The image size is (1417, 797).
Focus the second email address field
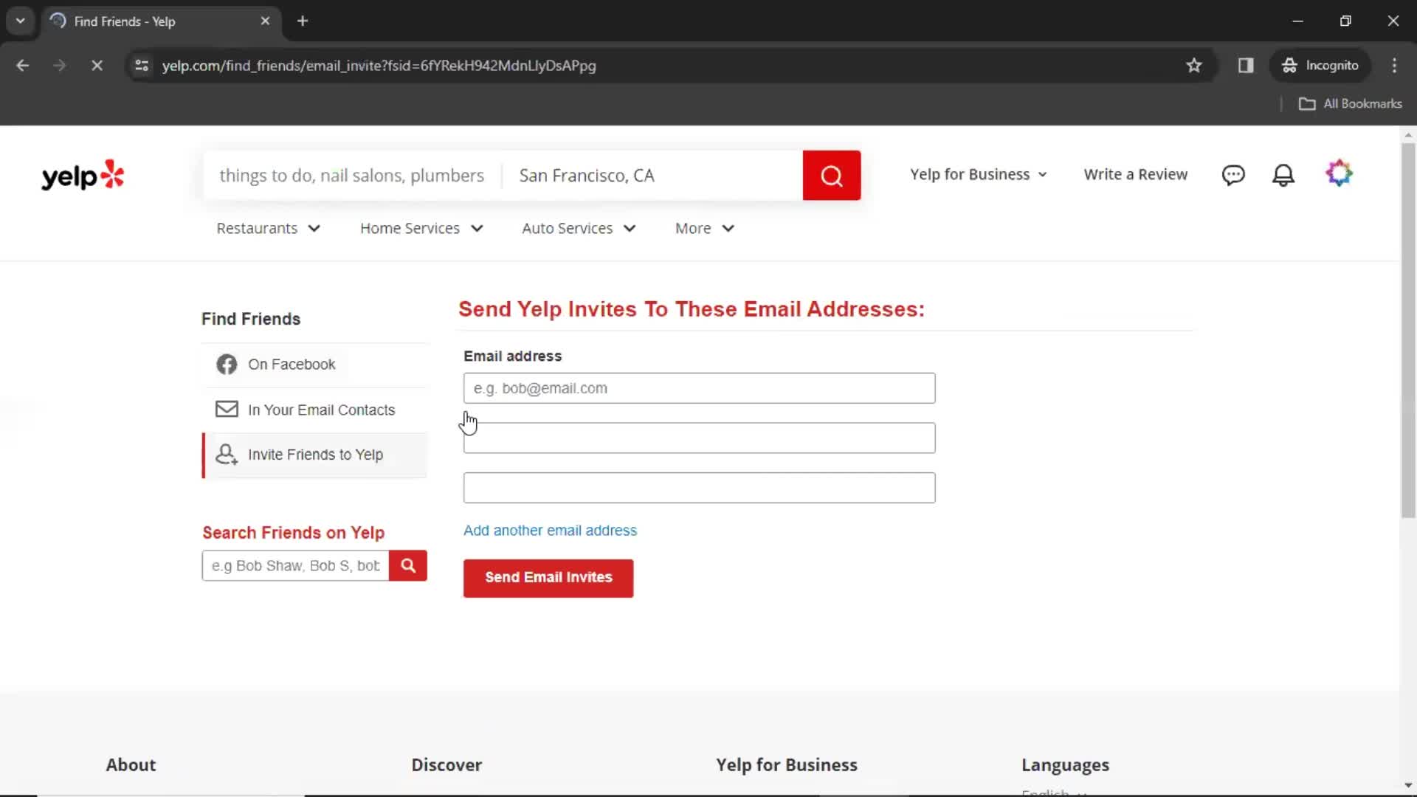699,438
